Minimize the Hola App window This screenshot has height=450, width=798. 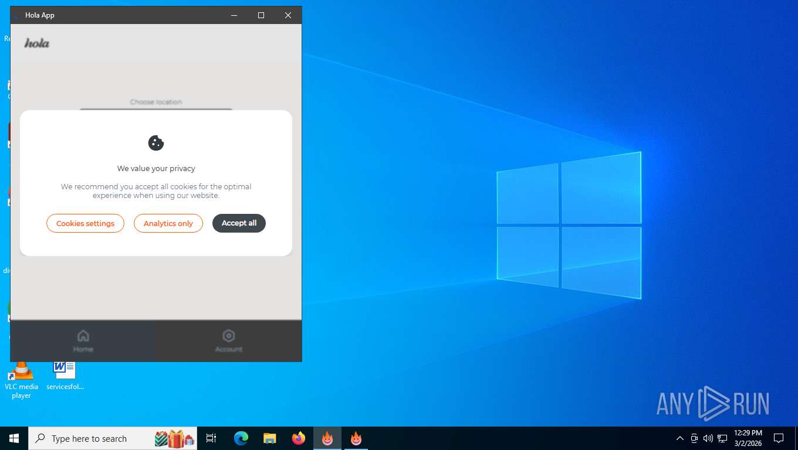tap(234, 15)
